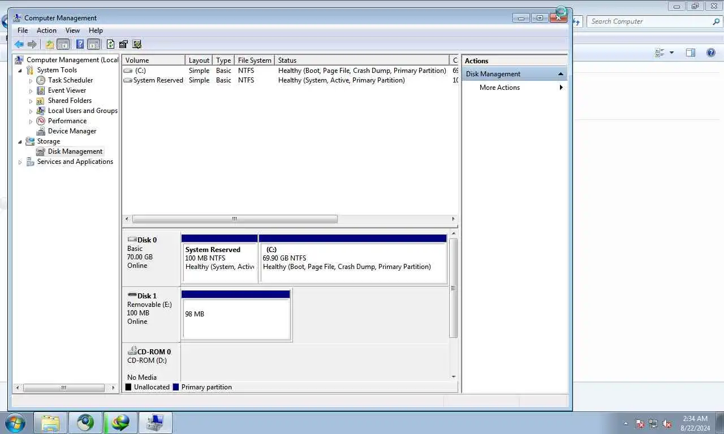Screen dimensions: 724x434
Task: Click the Computer Management taskbar icon
Action: tap(155, 423)
